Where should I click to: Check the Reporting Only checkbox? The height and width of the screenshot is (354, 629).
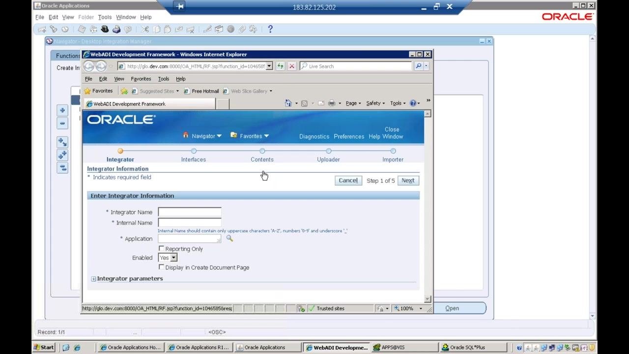[161, 249]
